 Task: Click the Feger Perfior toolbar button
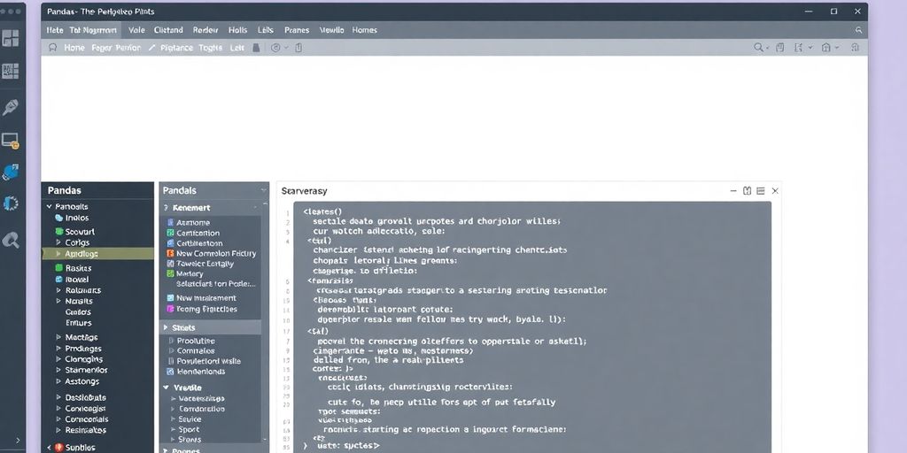116,48
